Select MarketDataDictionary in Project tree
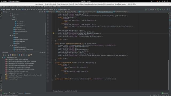171x96 pixels. pyautogui.click(x=21, y=39)
